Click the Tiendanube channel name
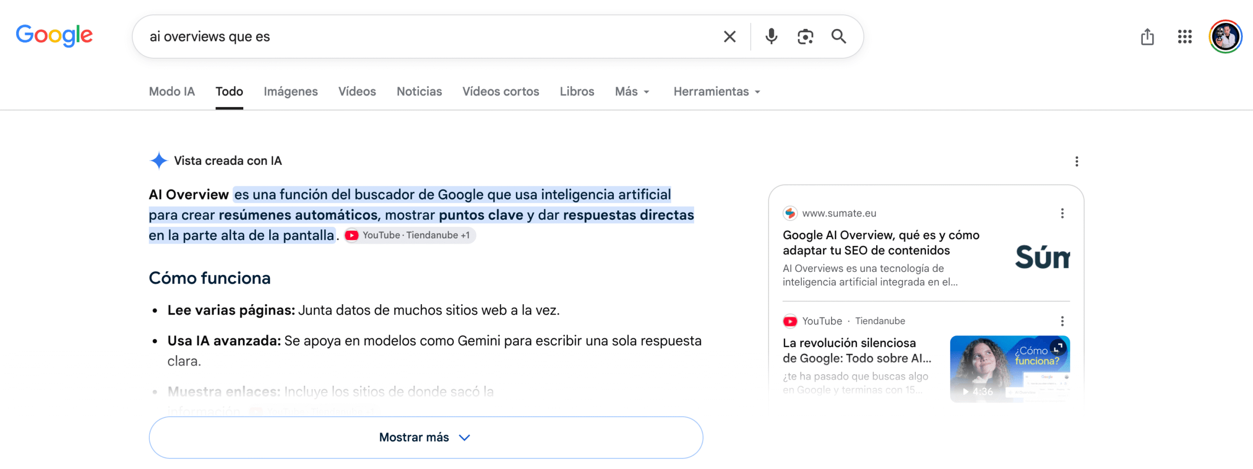Screen dimensions: 1253x469 coord(880,321)
